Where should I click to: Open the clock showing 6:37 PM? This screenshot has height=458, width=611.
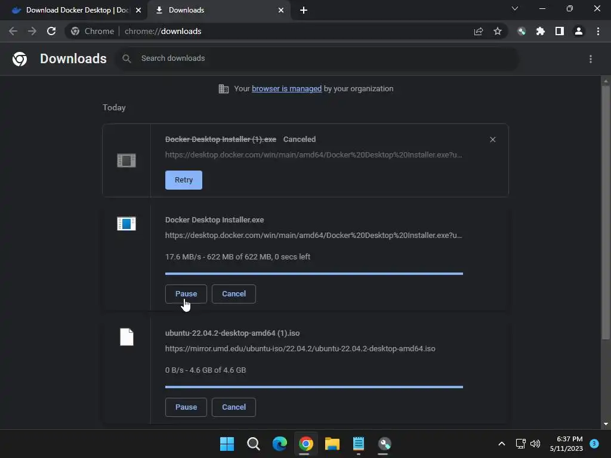(x=566, y=444)
